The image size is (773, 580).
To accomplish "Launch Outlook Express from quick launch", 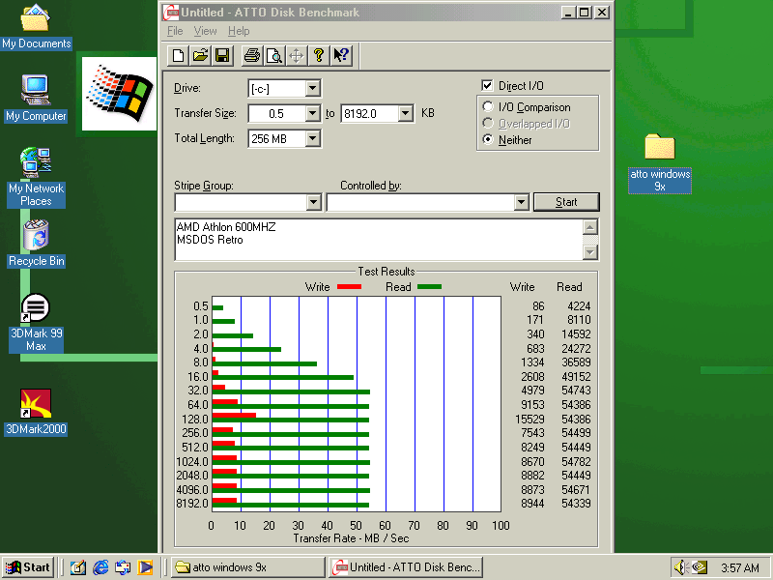I will click(x=123, y=567).
